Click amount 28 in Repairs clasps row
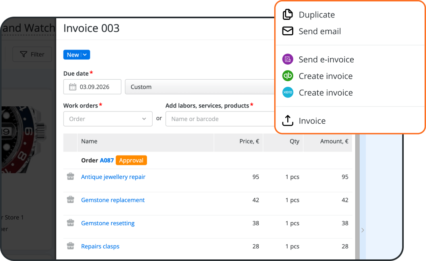426x261 pixels. coord(345,246)
